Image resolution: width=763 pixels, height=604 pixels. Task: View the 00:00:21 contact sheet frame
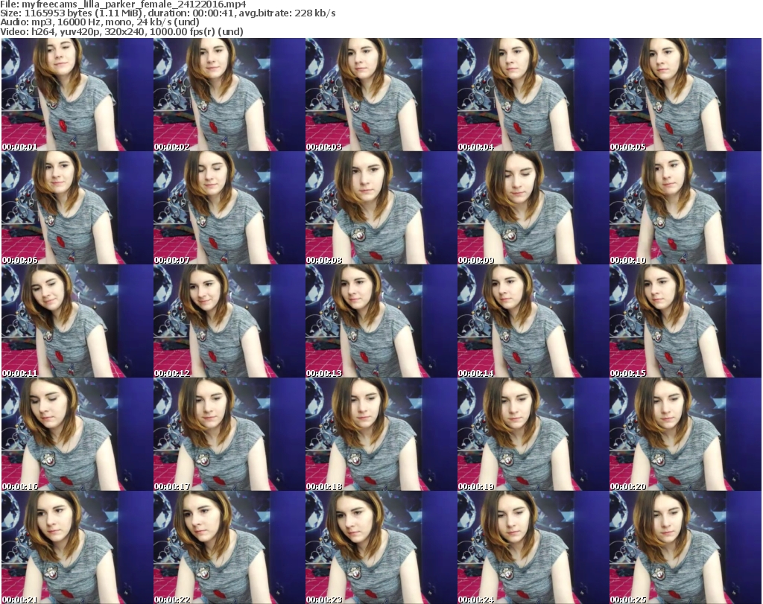point(77,547)
